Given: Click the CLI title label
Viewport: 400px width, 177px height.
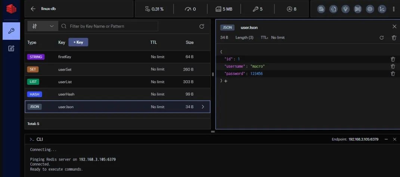Looking at the screenshot, I should pyautogui.click(x=40, y=139).
